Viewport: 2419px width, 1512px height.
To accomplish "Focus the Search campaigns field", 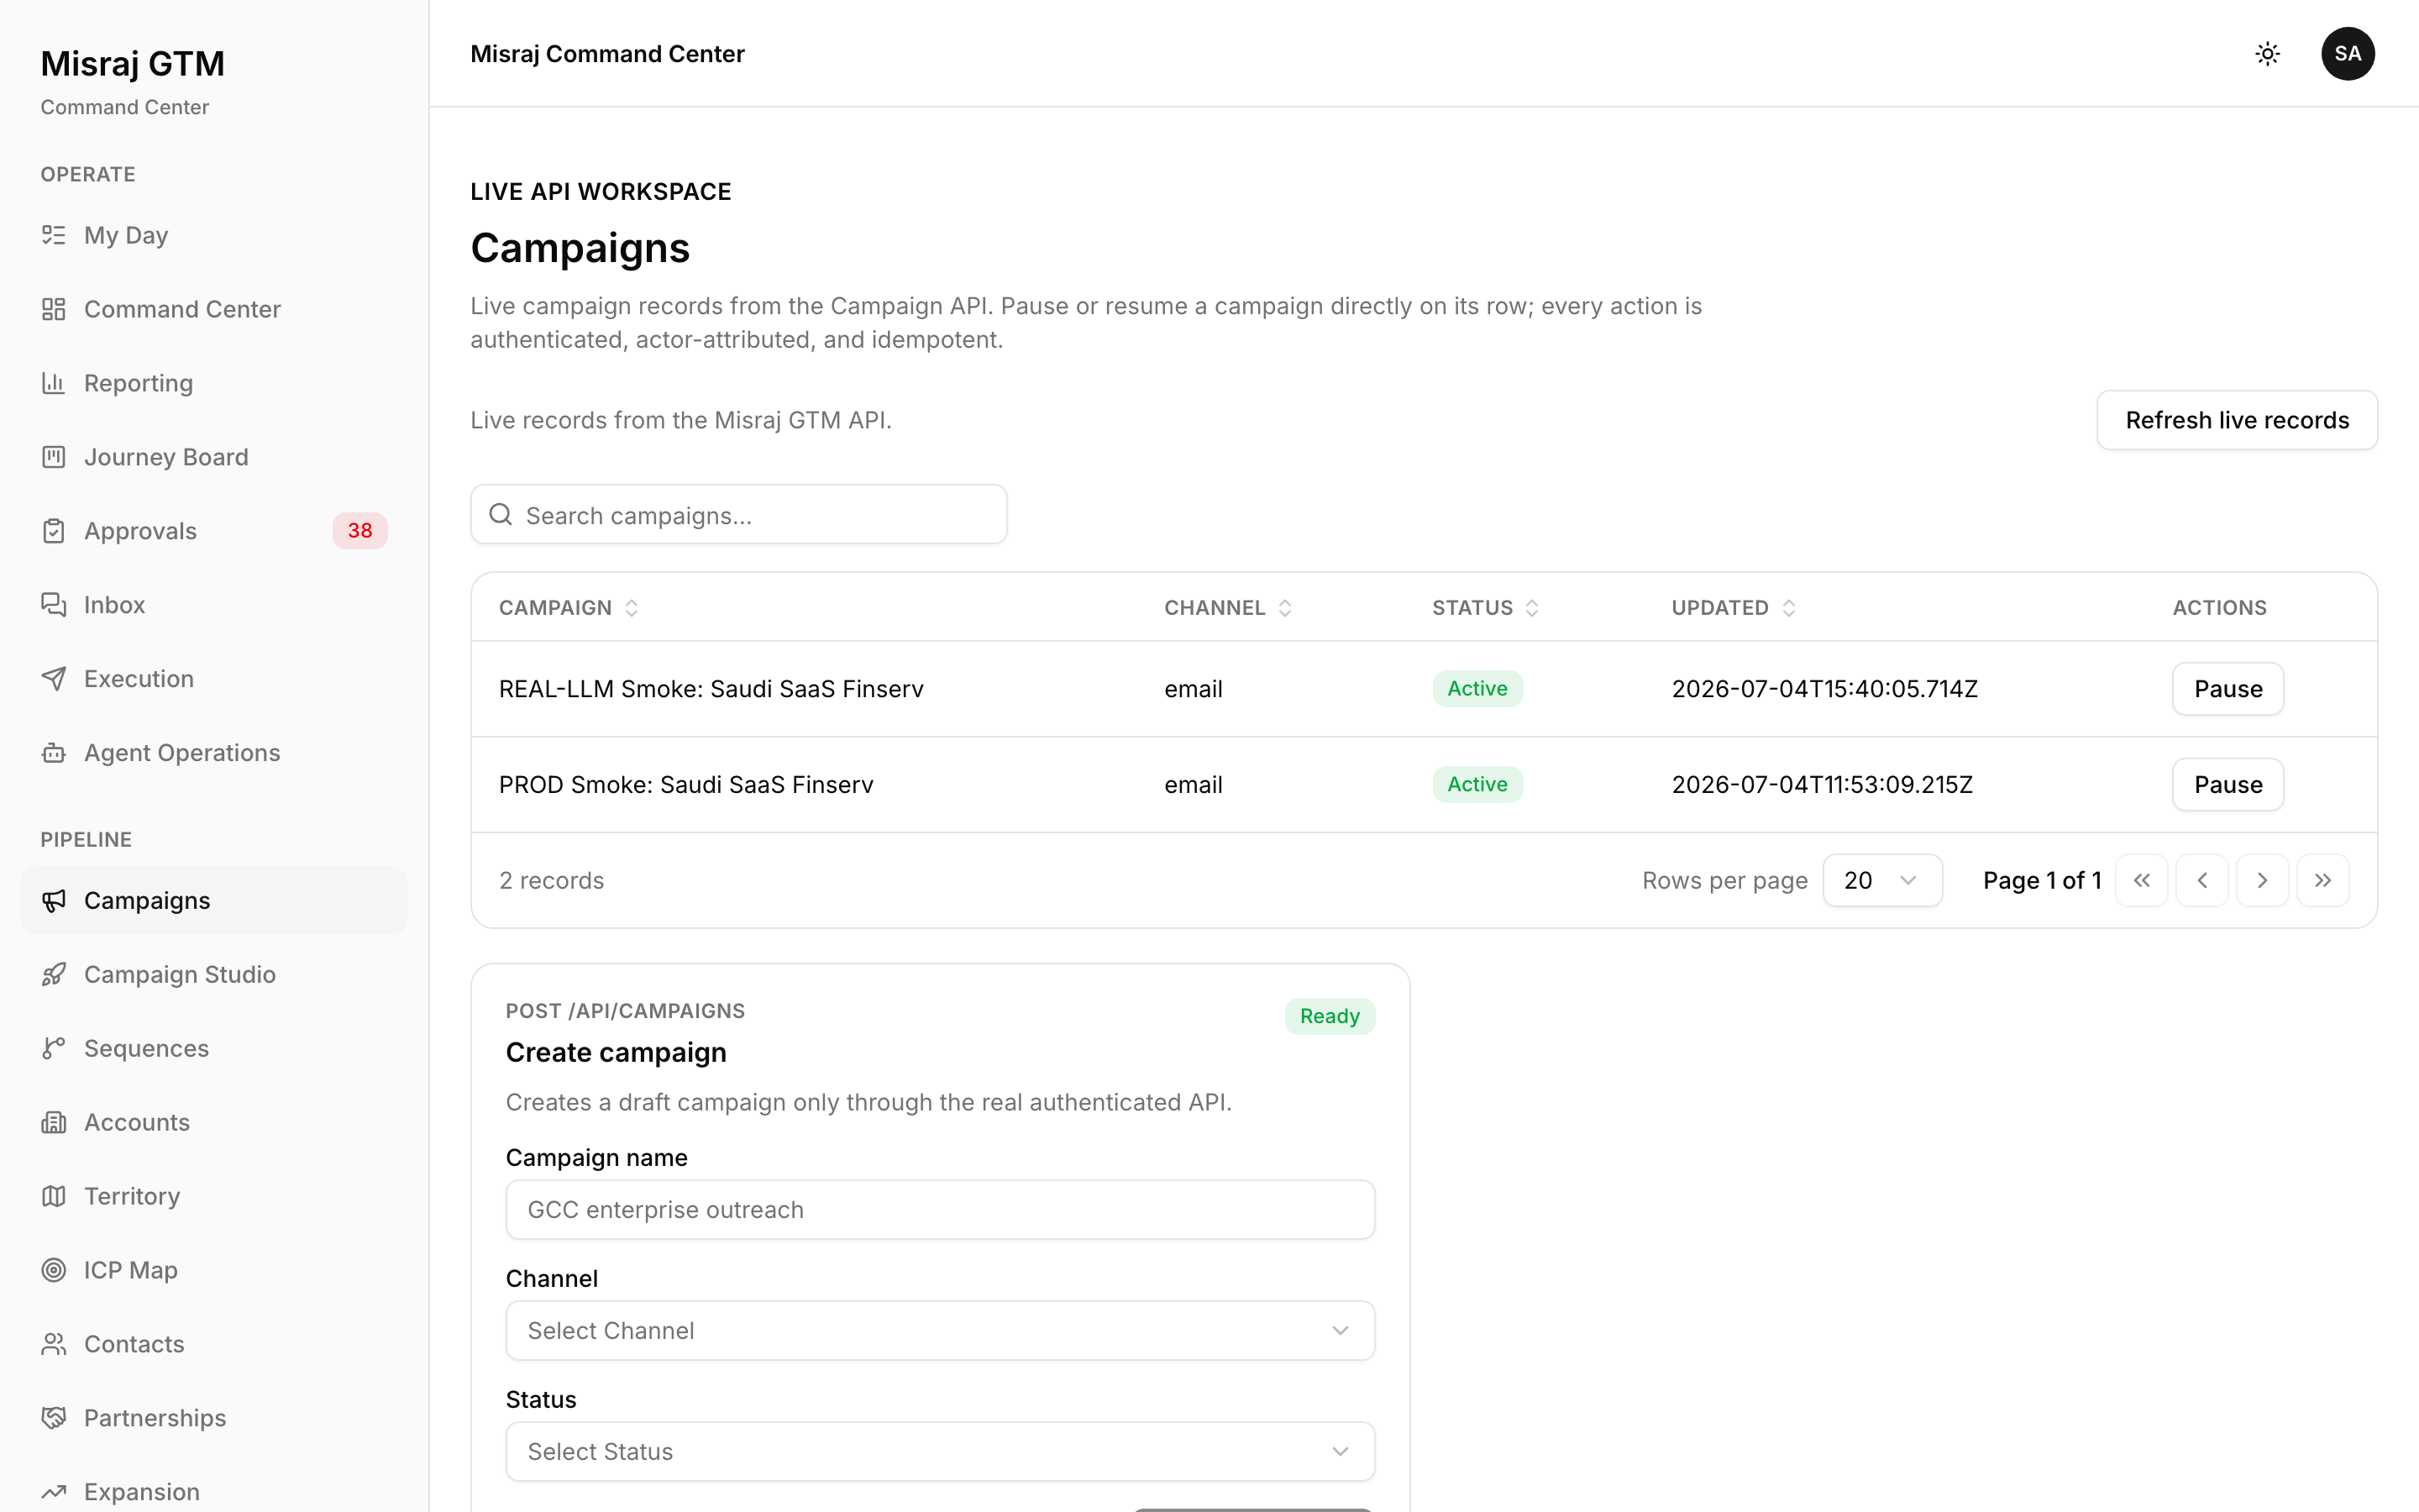I will (738, 515).
